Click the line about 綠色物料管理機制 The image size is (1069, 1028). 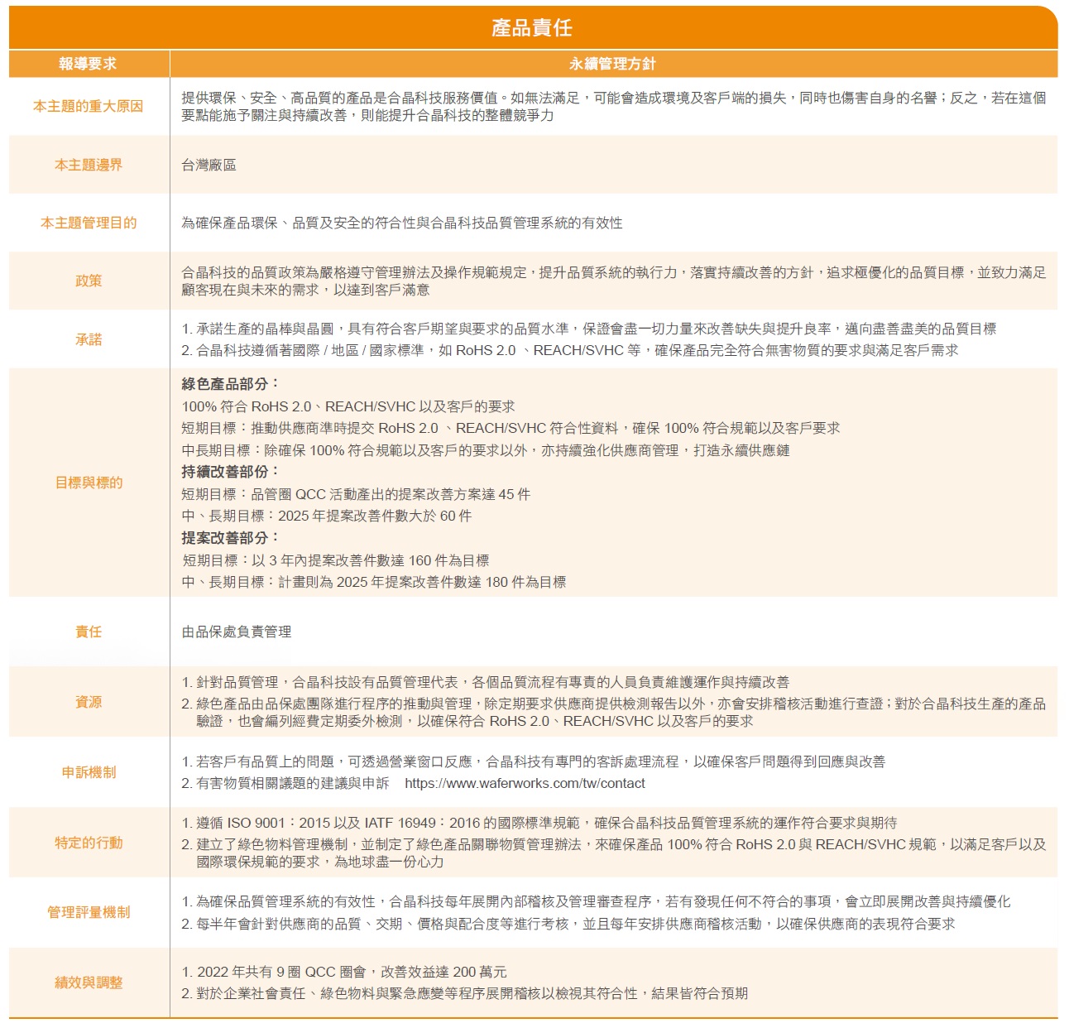point(614,853)
